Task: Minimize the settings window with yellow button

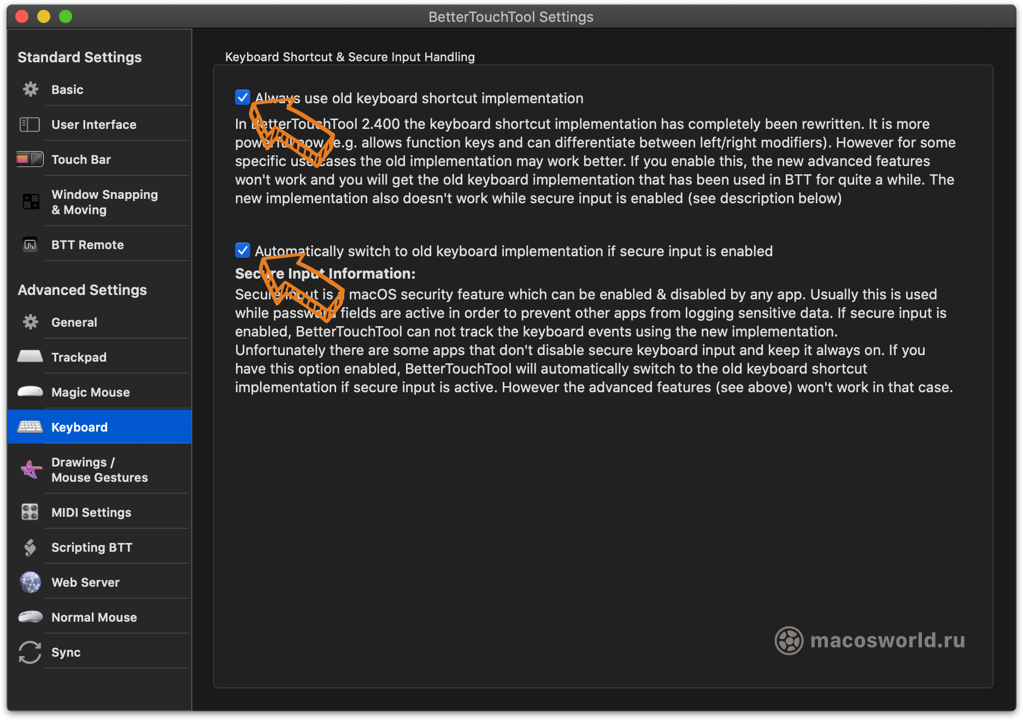Action: (x=44, y=16)
